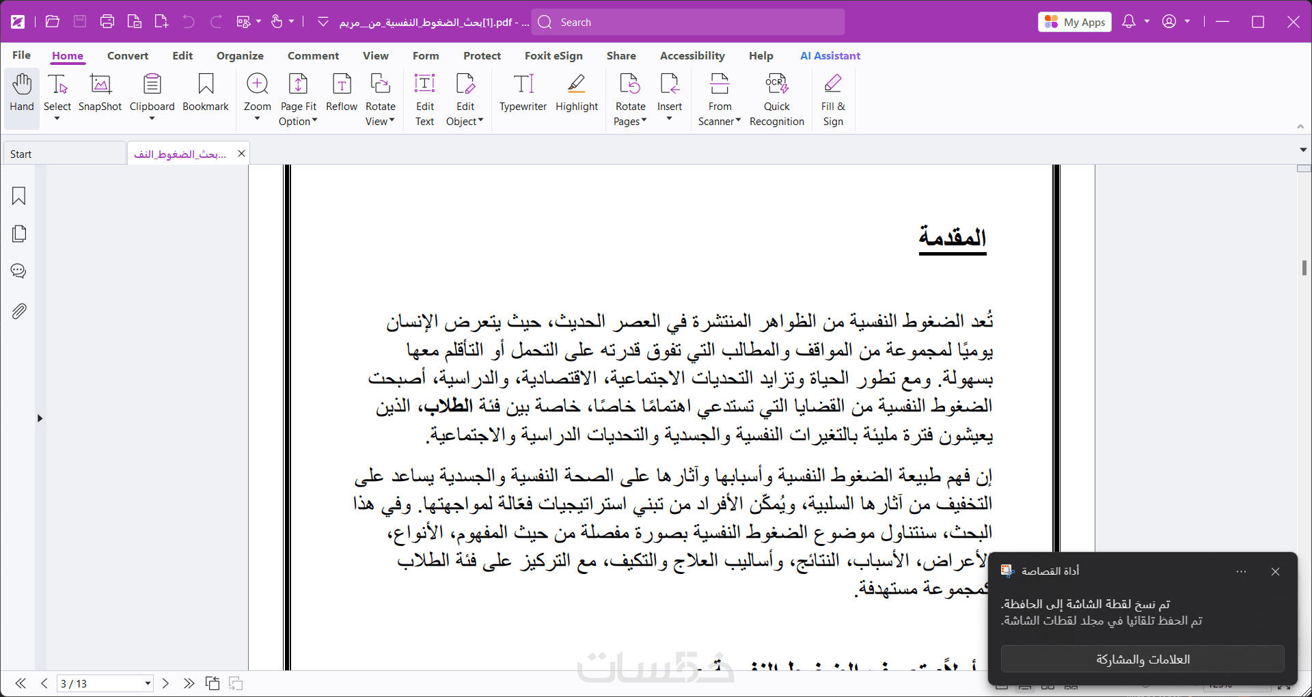Viewport: 1312px width, 697px height.
Task: Open file folder icon in title bar
Action: coord(53,22)
